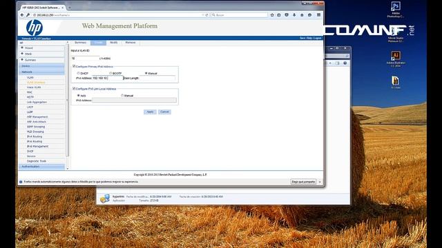The height and width of the screenshot is (248, 442).
Task: Toggle Configure IPv6 Link Local Address checkbox
Action: pos(74,89)
